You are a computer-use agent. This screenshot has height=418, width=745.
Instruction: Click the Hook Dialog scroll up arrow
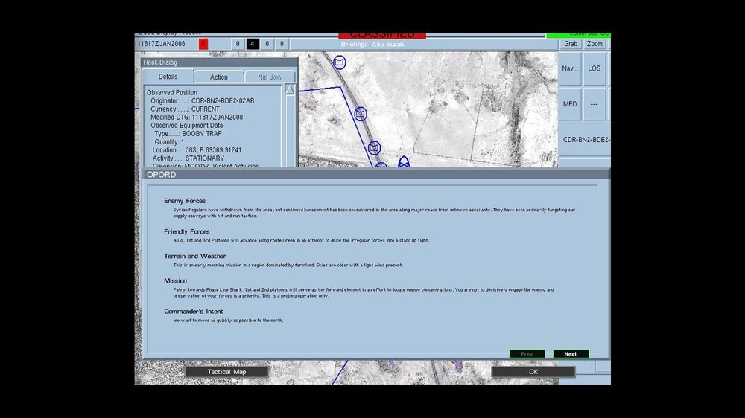coord(289,90)
